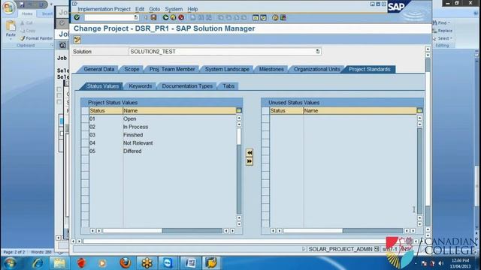The image size is (481, 270).
Task: Select the first row selector in Unused Status Values
Action: pos(265,118)
